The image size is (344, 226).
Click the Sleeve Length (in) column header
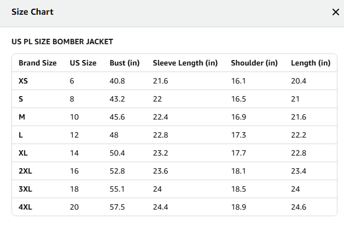pyautogui.click(x=185, y=63)
